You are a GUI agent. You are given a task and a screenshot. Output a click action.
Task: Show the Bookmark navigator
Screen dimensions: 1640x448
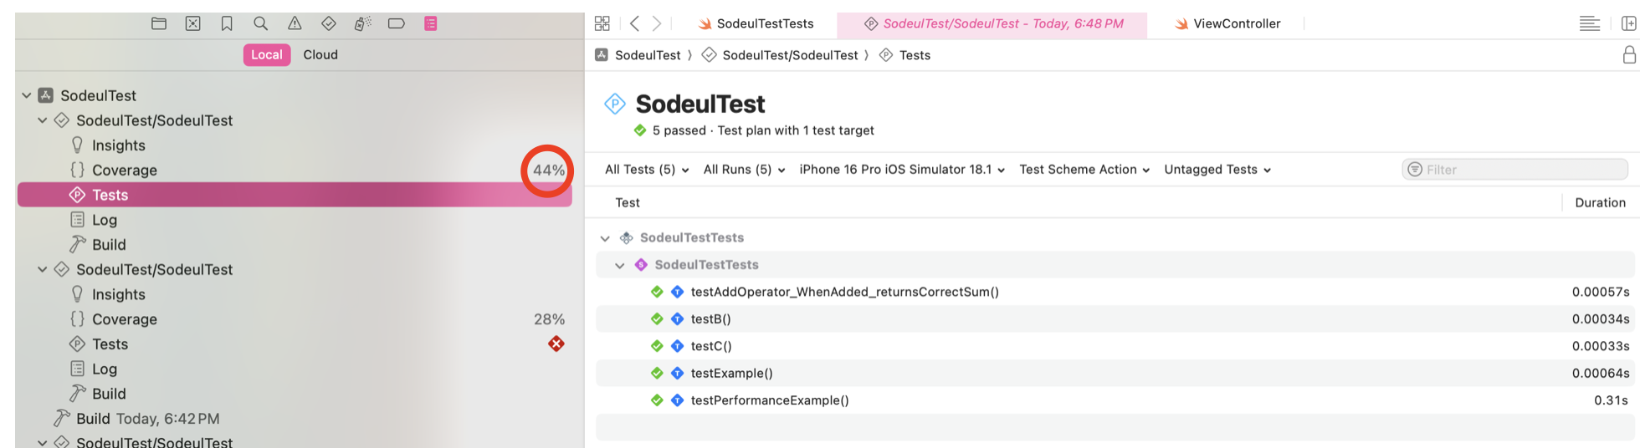227,23
